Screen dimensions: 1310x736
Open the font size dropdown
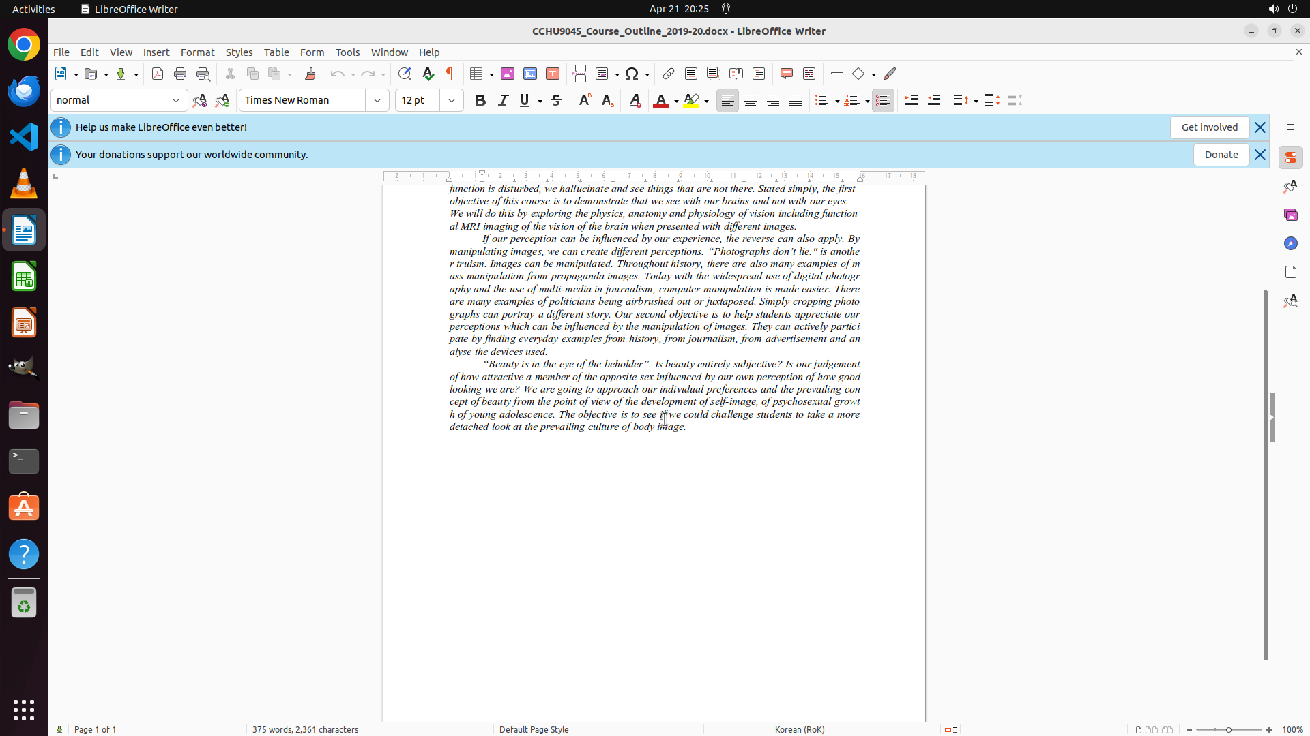(x=452, y=100)
